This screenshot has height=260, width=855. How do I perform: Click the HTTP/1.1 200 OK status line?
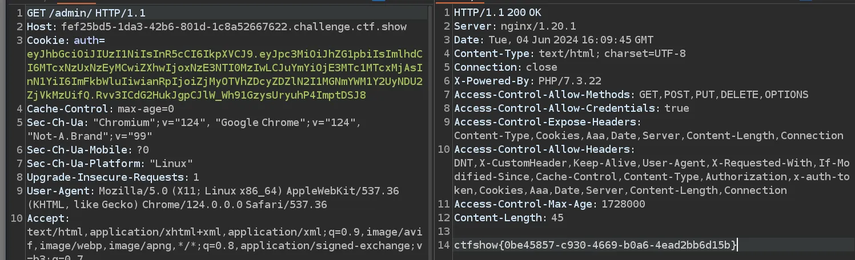[x=497, y=13]
